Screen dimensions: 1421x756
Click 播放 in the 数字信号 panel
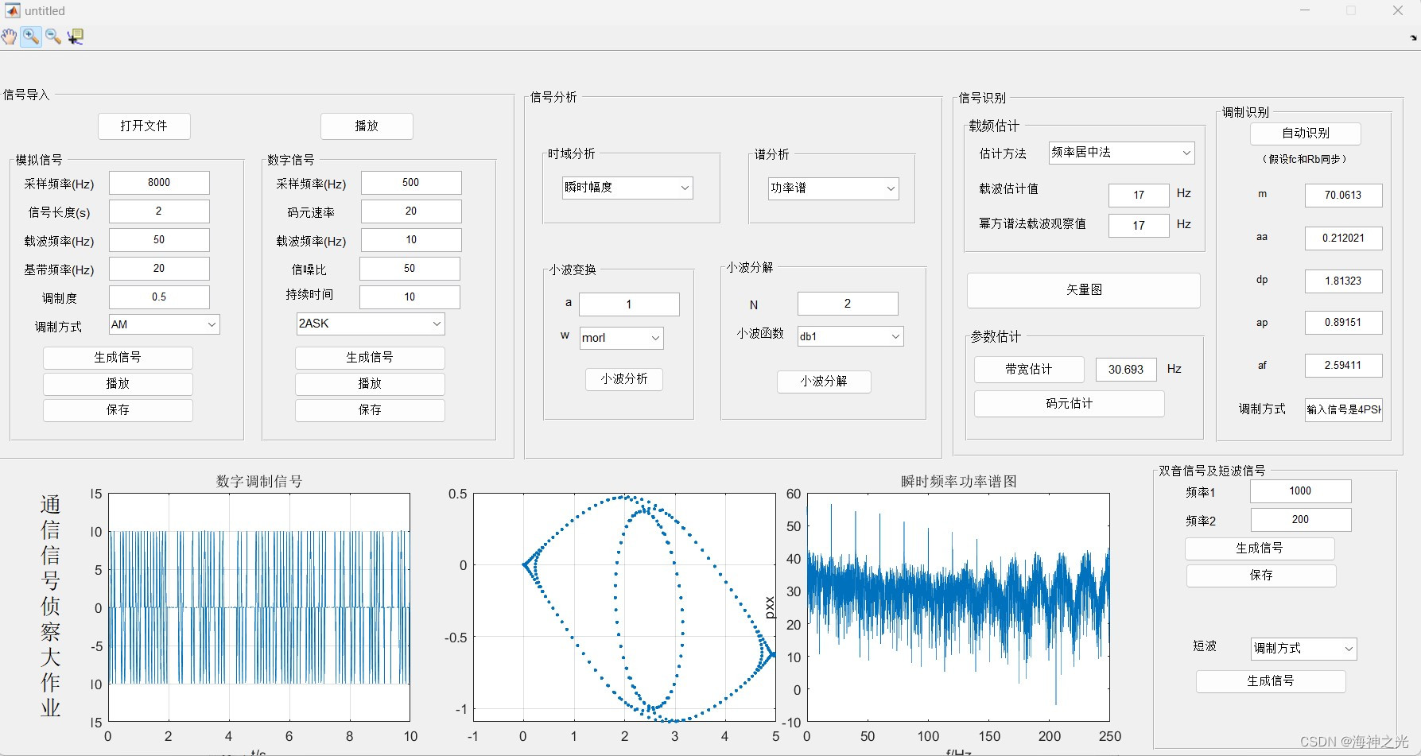(370, 384)
